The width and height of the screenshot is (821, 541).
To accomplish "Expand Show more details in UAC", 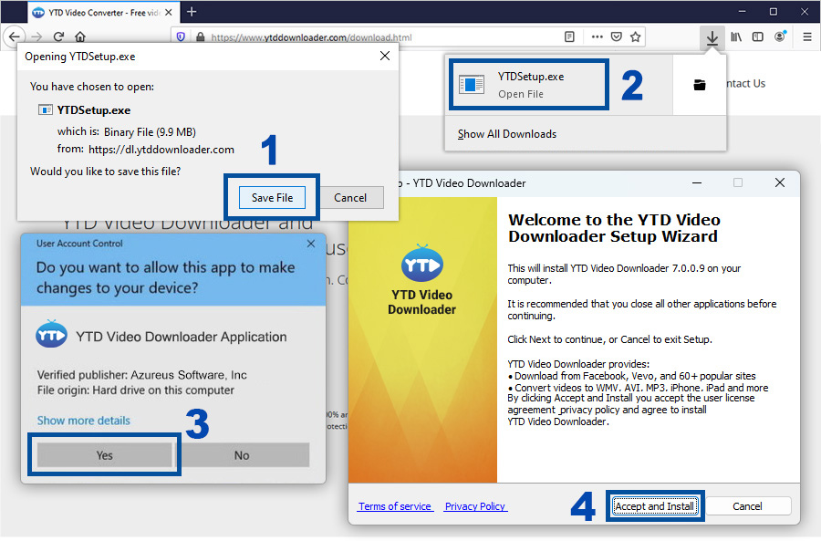I will [x=83, y=421].
